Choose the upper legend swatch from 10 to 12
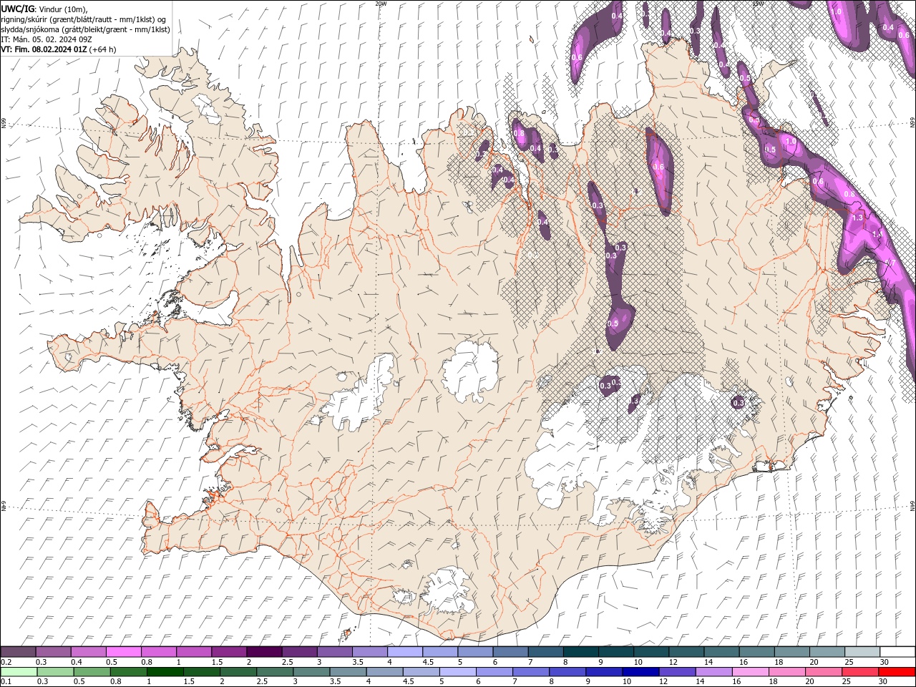916x687 pixels. (651, 652)
